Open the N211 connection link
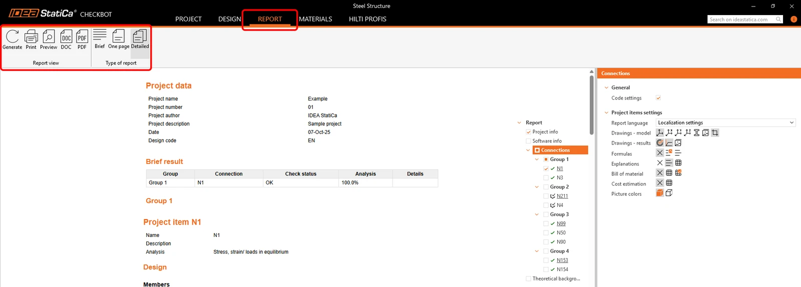The image size is (801, 287). [x=562, y=196]
